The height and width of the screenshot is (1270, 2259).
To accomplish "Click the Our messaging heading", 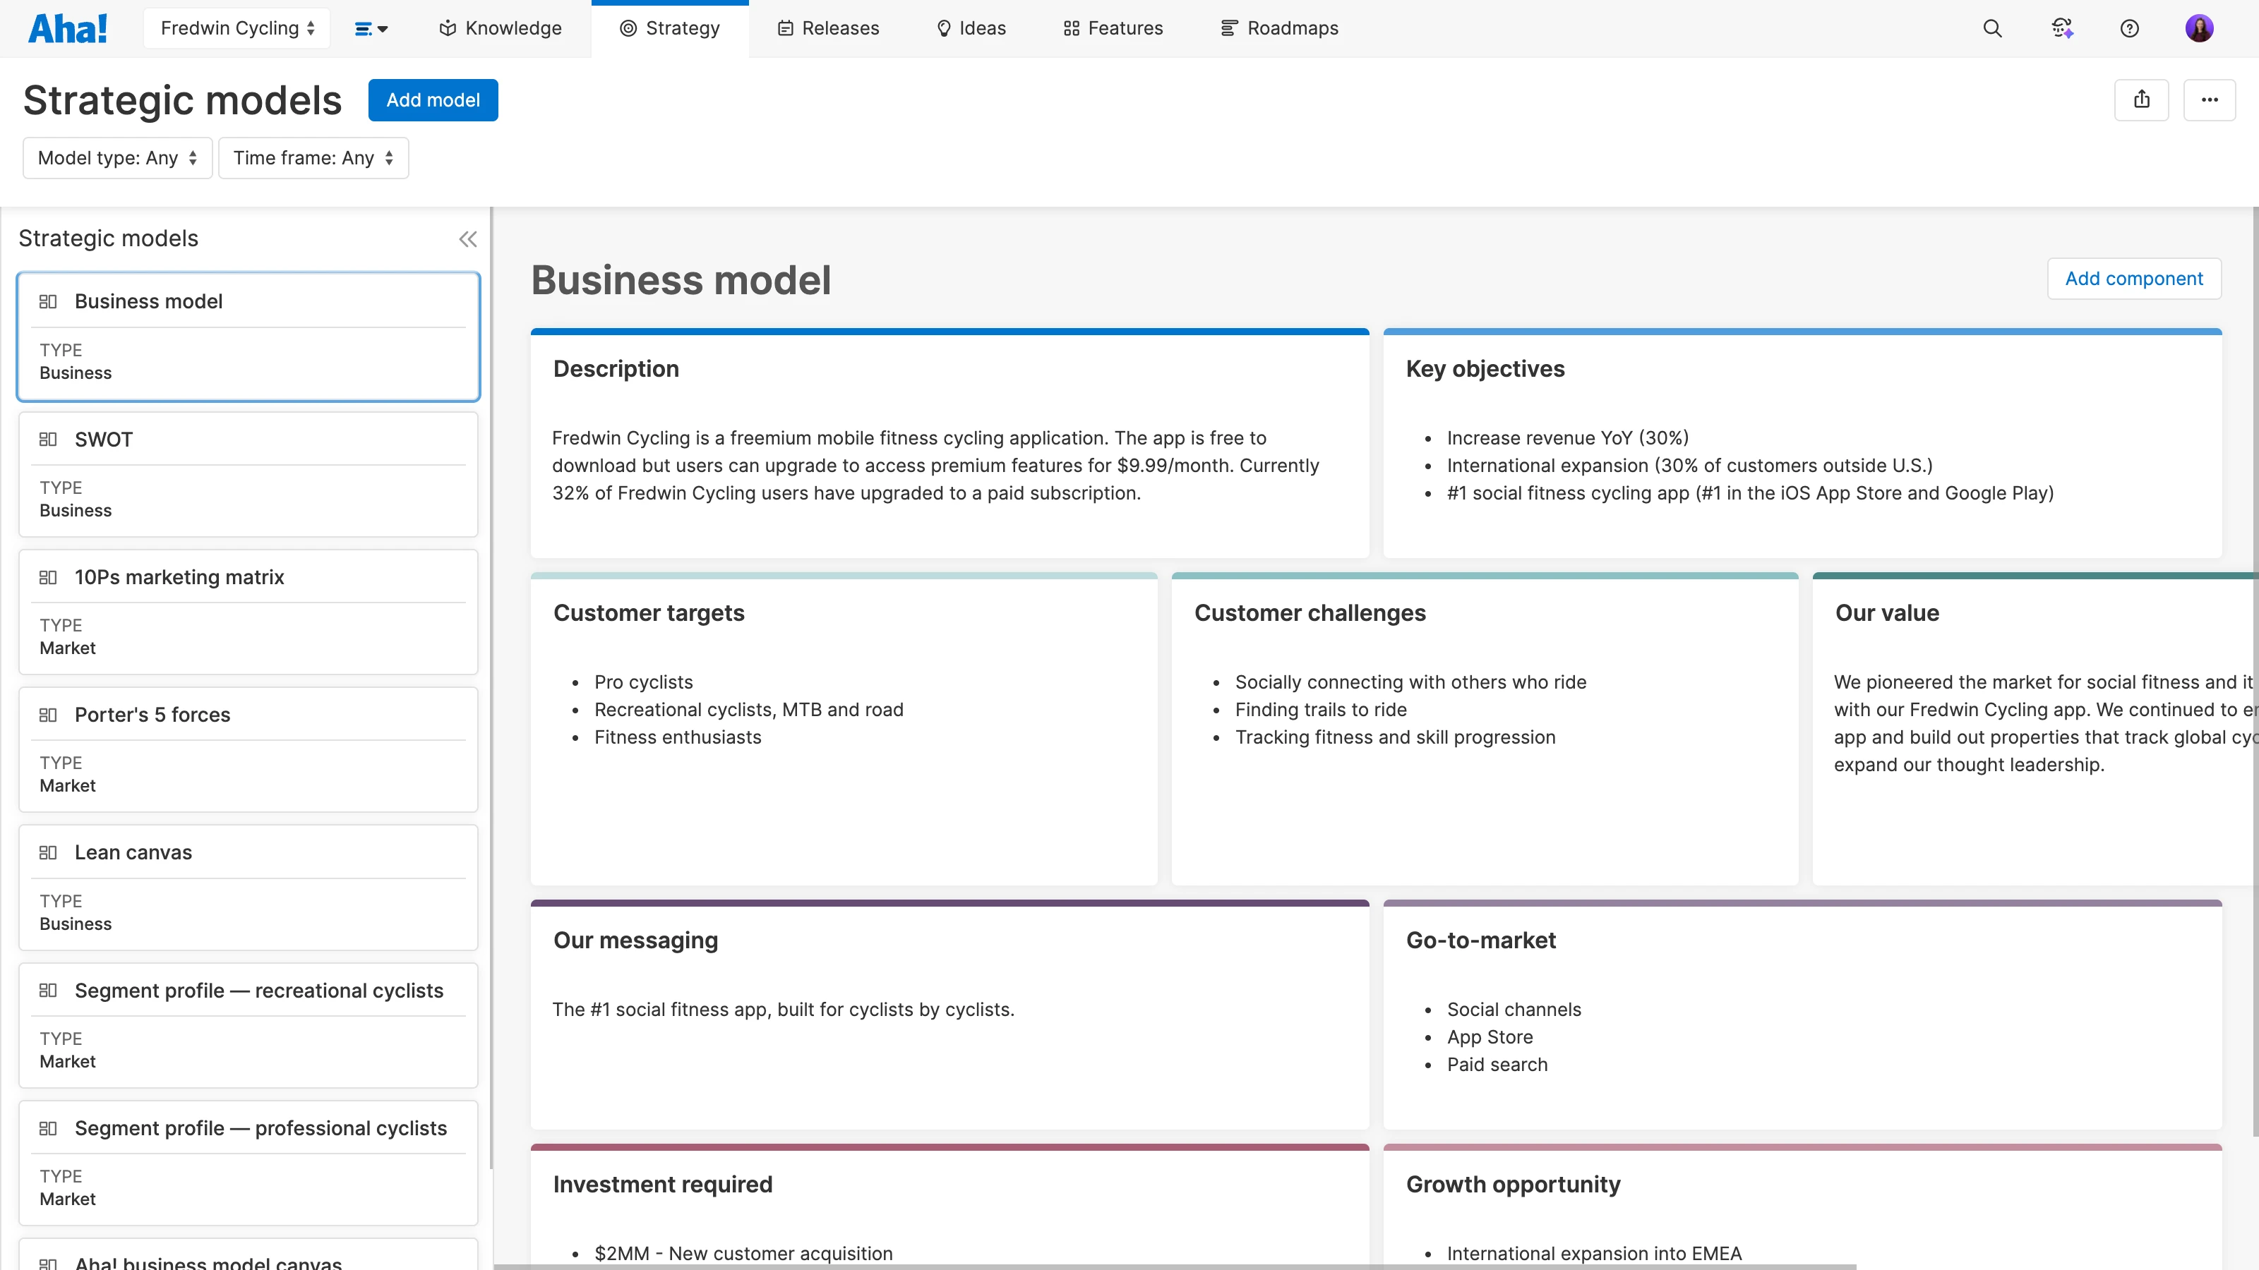I will pos(635,941).
